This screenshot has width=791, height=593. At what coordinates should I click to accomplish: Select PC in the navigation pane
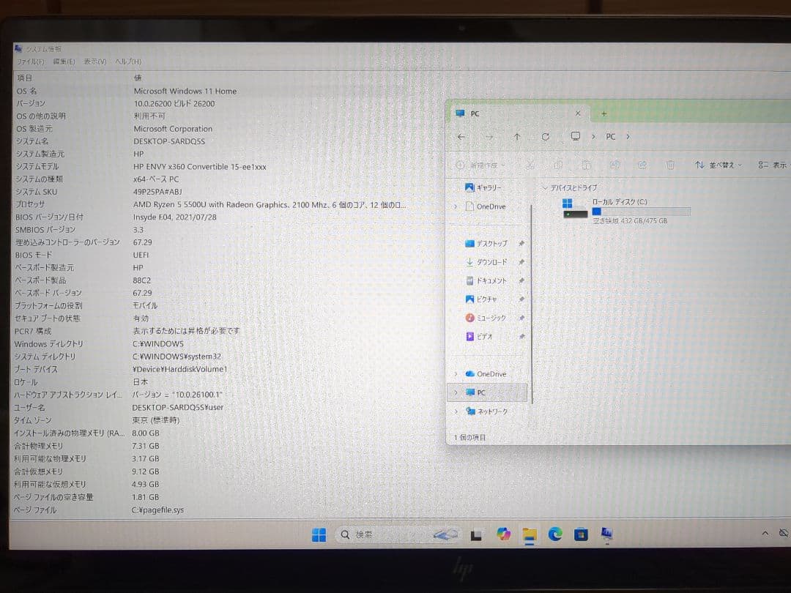click(487, 392)
